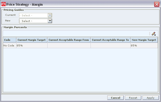This screenshot has height=102, width=161.
Task: Open the pencil edit tool menu
Action: [x=154, y=34]
